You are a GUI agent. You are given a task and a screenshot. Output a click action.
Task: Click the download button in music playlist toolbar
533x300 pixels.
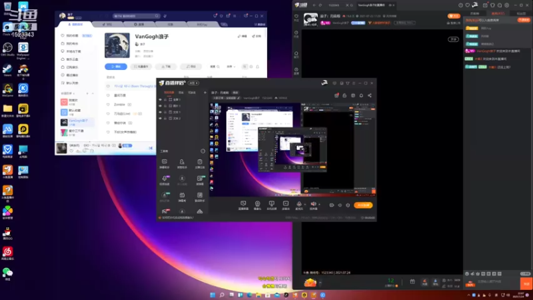pyautogui.click(x=166, y=67)
